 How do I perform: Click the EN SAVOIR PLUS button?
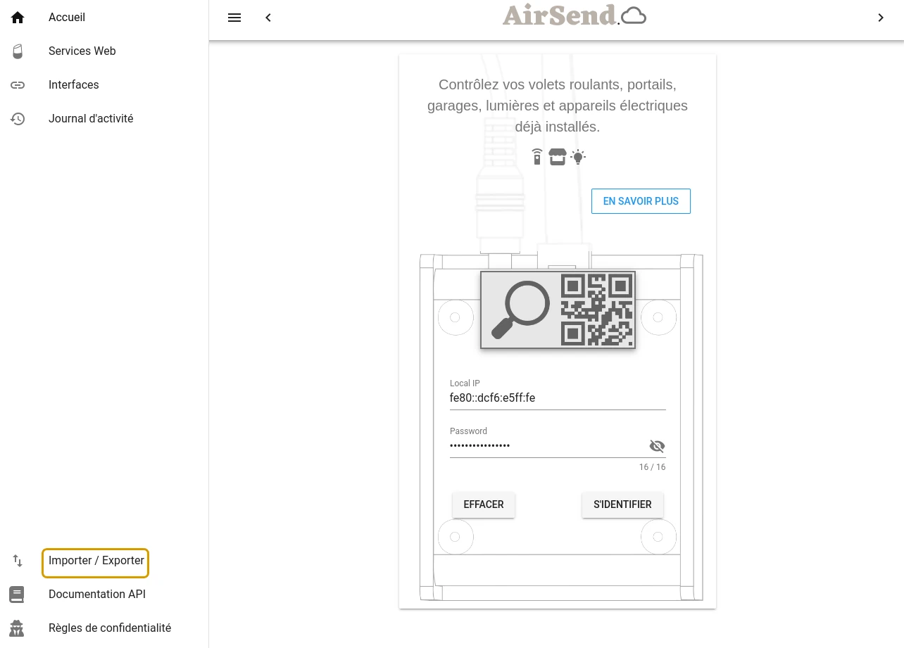(641, 201)
